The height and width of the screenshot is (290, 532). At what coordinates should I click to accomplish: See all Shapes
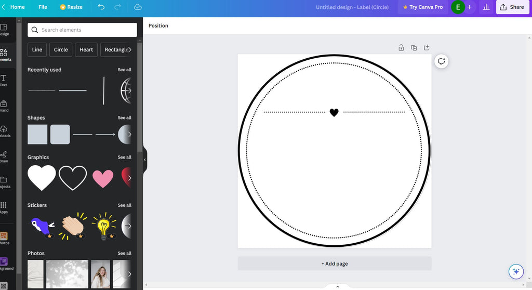[x=125, y=117]
